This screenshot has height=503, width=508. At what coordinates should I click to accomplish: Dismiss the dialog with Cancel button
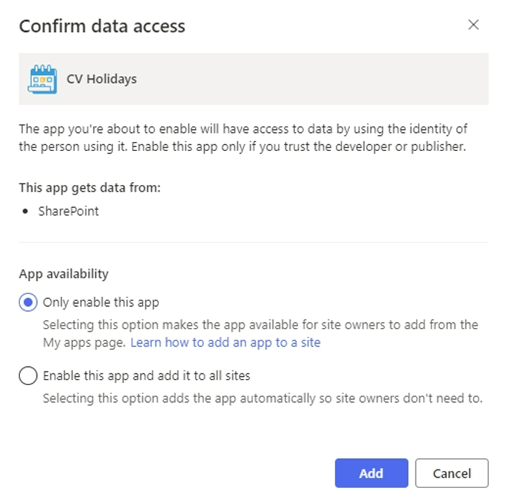pos(452,473)
